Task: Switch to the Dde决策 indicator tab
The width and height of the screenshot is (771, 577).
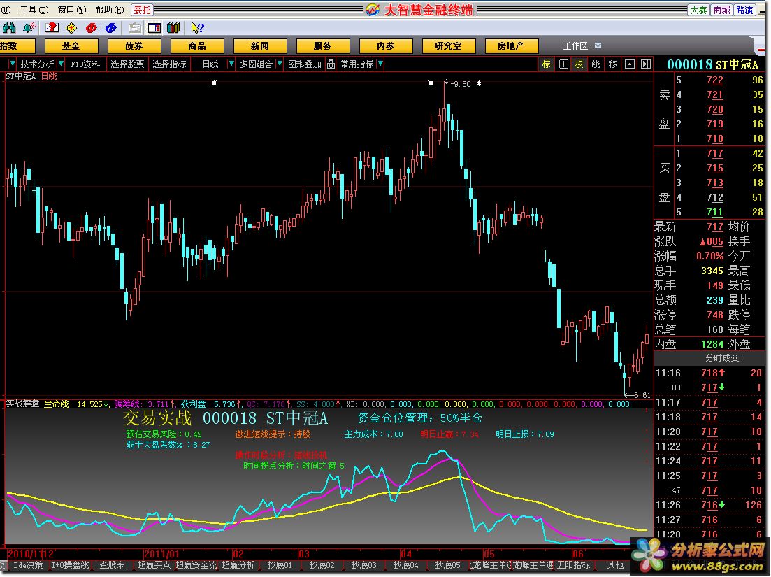Action: pos(28,565)
